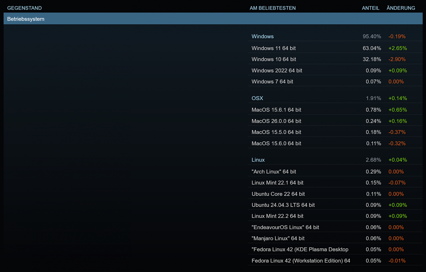Click the GEGENSTAND column header
Image resolution: width=426 pixels, height=272 pixels.
pyautogui.click(x=25, y=8)
